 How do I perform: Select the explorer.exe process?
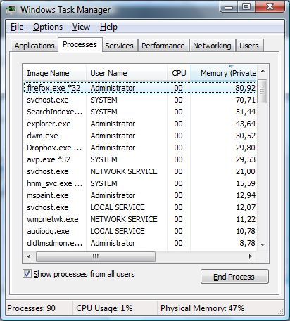[140, 124]
